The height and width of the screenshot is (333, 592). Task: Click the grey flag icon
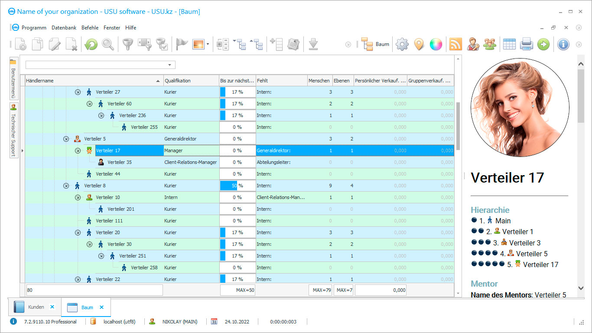[x=182, y=44]
